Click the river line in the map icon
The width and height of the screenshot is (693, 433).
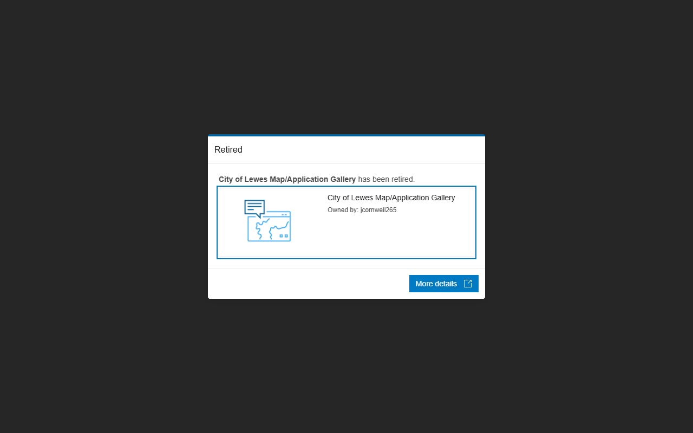coord(262,228)
